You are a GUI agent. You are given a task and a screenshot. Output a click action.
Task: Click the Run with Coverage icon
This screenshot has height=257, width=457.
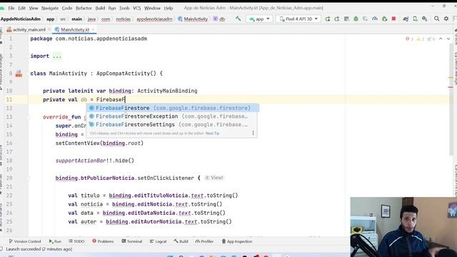pyautogui.click(x=365, y=19)
